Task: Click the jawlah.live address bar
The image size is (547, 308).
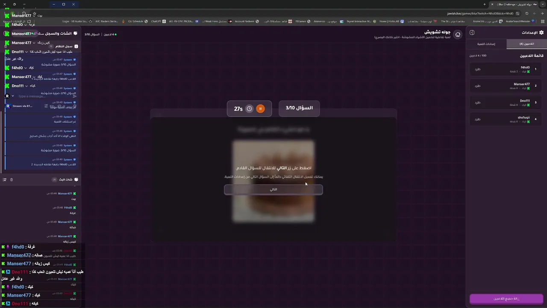Action: point(480,13)
